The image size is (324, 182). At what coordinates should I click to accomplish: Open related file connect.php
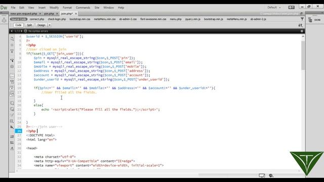(37, 19)
